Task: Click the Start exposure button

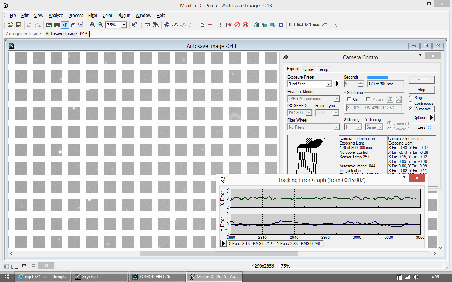Action: point(422,80)
